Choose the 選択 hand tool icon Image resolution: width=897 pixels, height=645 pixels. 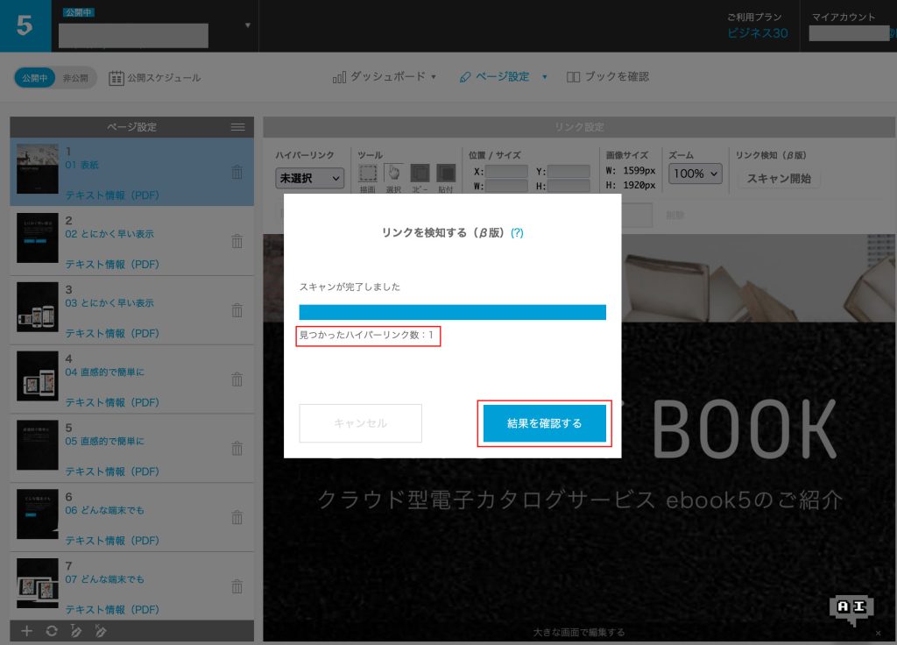point(393,174)
